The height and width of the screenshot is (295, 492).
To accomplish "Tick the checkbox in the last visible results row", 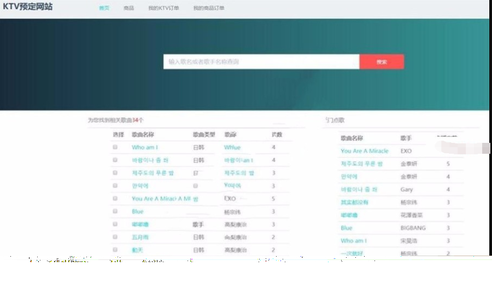I will click(115, 250).
